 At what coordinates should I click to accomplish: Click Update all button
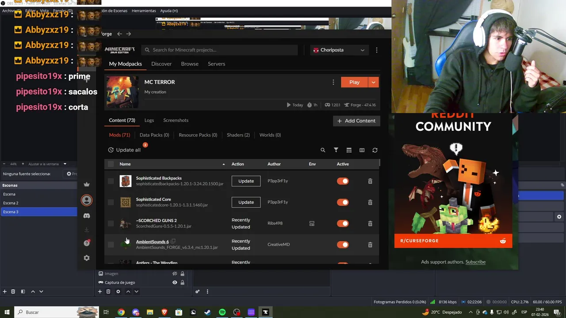pos(124,150)
